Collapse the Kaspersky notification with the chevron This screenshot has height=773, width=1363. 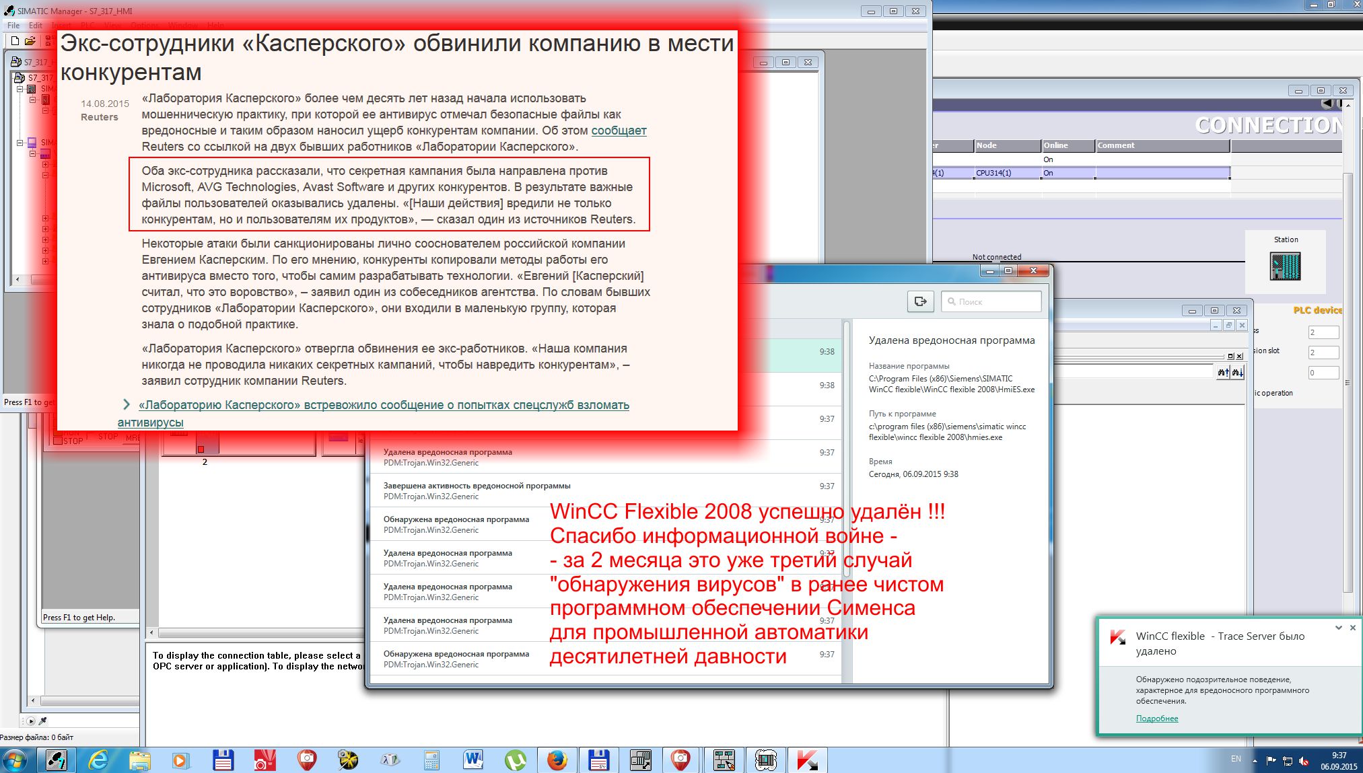pos(1339,627)
